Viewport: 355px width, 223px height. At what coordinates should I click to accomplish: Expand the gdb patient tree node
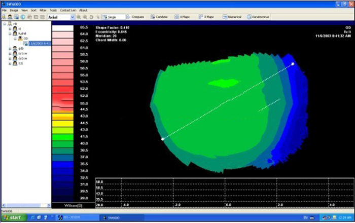(10, 49)
